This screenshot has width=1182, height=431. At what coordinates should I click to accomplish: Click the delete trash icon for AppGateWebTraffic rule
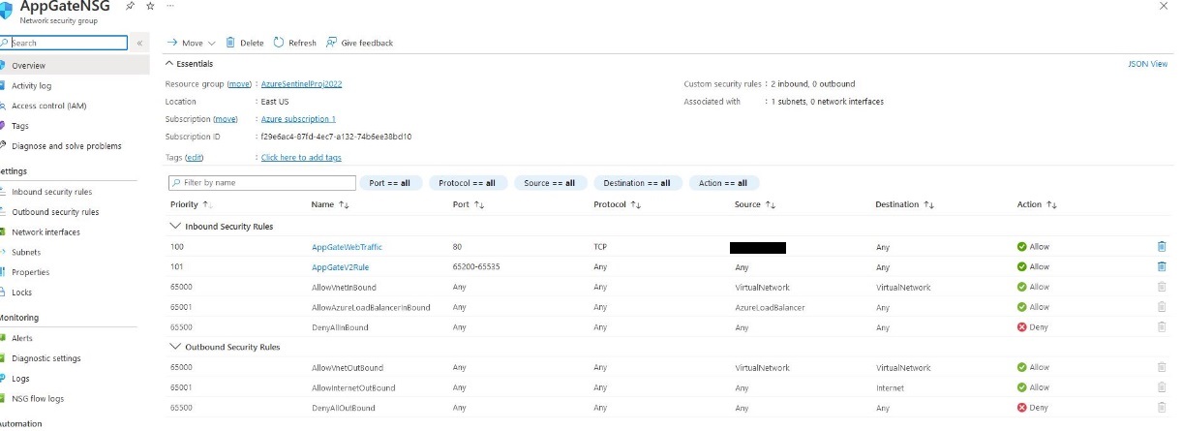point(1162,247)
